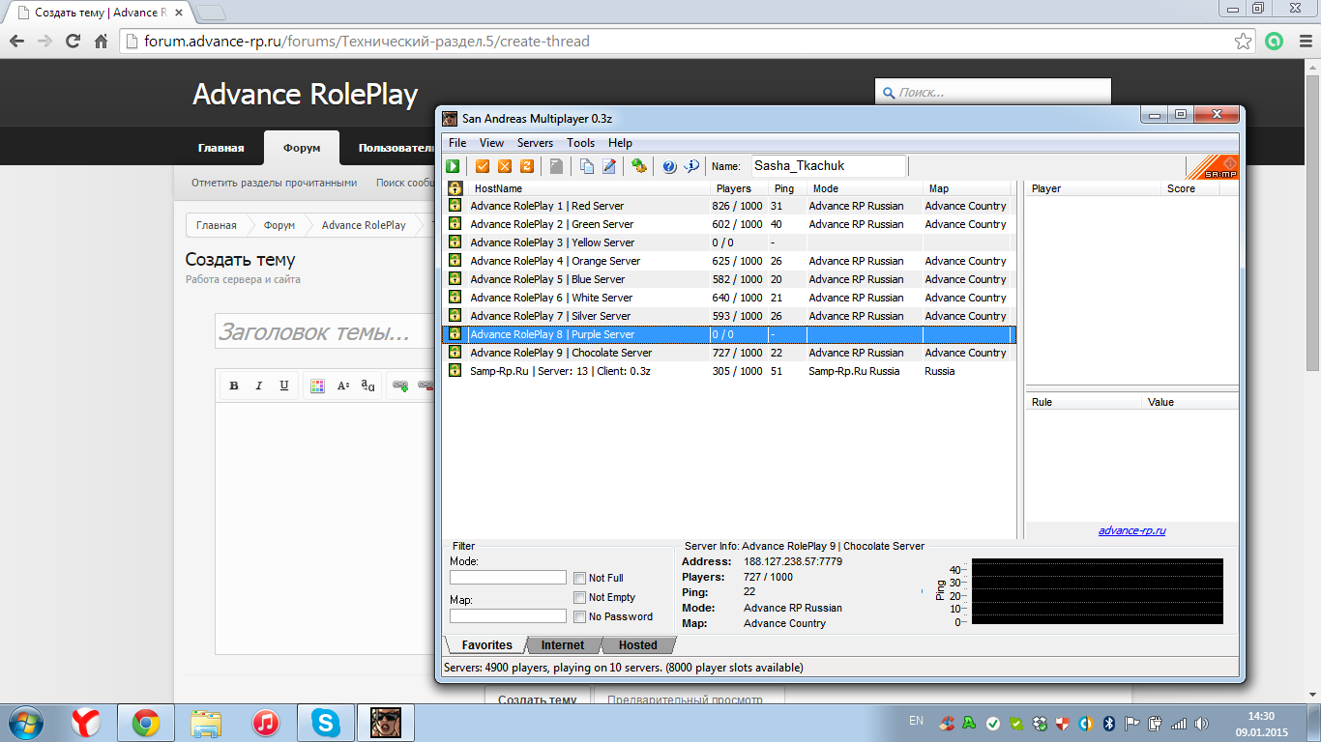The height and width of the screenshot is (742, 1321).
Task: Open the SA-MP Settings gear icon
Action: point(639,166)
